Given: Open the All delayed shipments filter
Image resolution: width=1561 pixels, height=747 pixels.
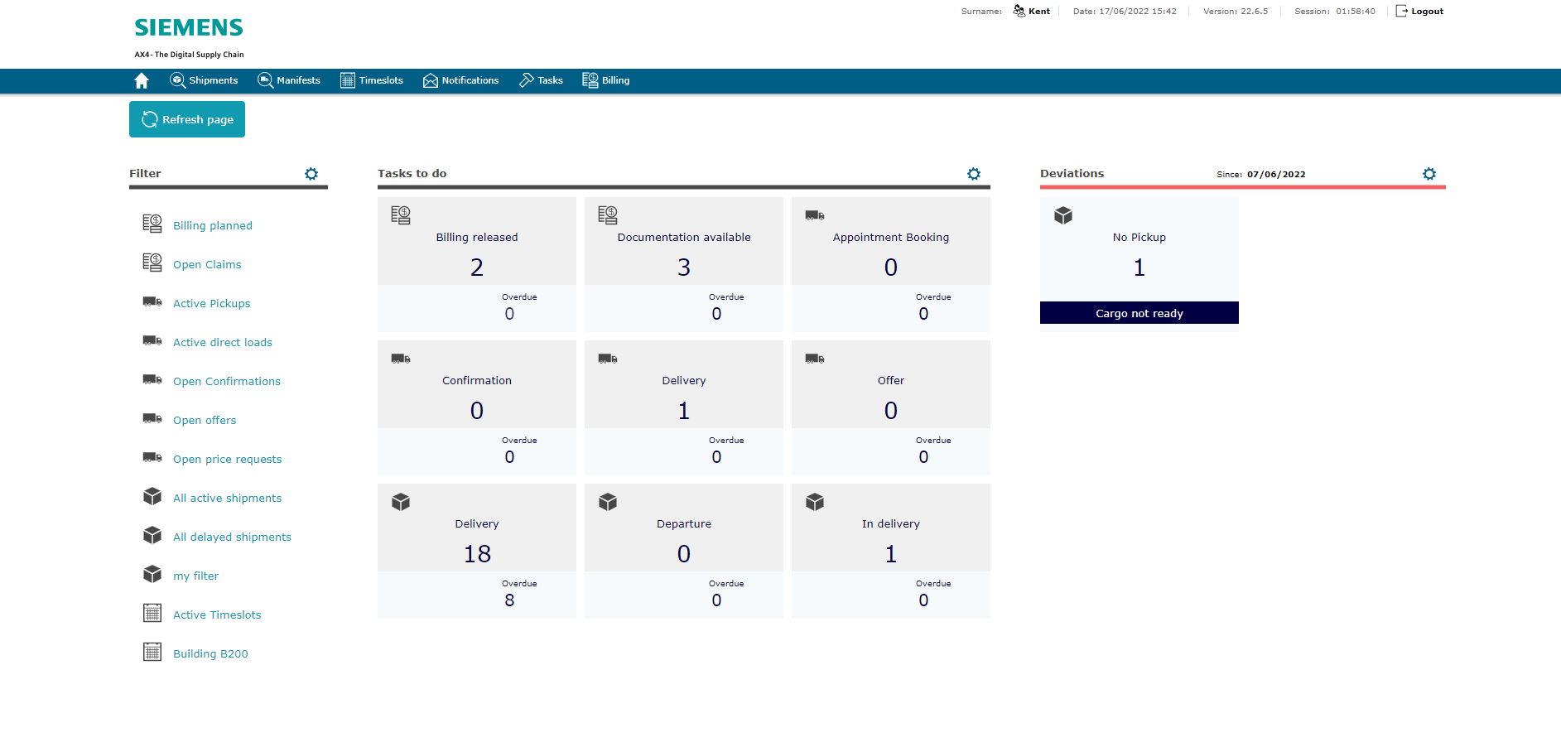Looking at the screenshot, I should pyautogui.click(x=232, y=537).
